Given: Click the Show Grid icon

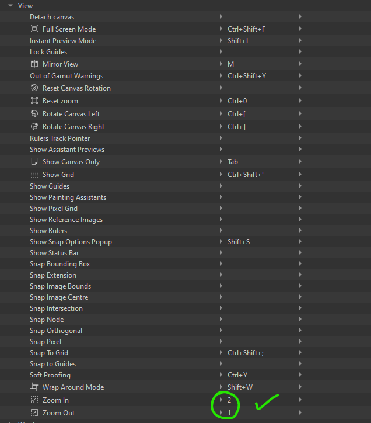Looking at the screenshot, I should click(x=34, y=174).
